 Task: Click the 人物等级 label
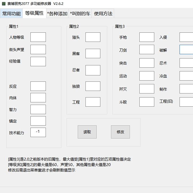pos(17,37)
